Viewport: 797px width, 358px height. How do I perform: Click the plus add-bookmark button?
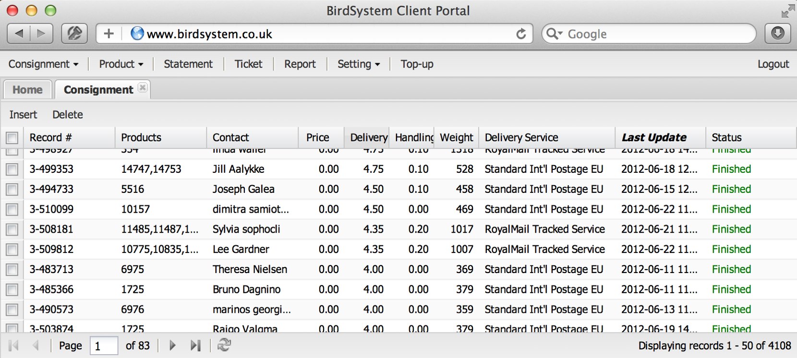pyautogui.click(x=109, y=34)
